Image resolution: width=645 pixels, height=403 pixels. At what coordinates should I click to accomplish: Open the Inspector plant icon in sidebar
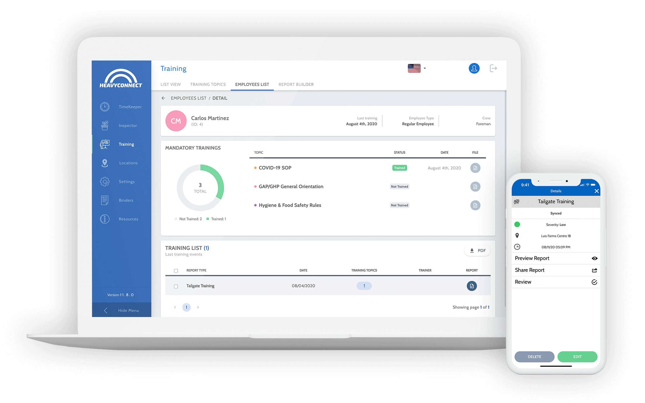tap(105, 126)
